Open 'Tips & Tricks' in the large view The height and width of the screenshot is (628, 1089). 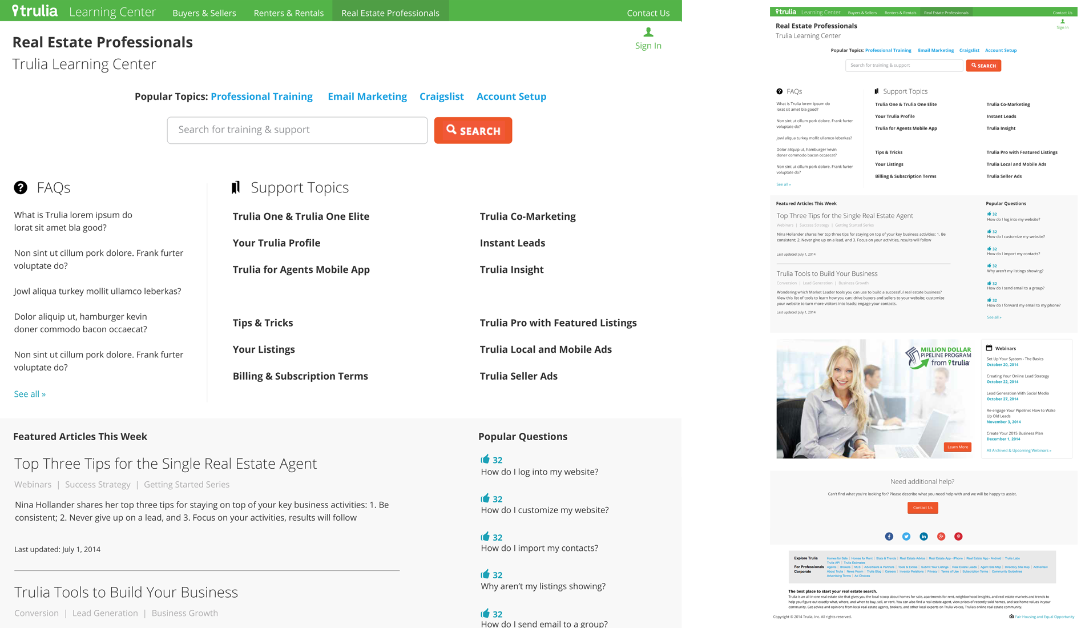click(x=263, y=323)
